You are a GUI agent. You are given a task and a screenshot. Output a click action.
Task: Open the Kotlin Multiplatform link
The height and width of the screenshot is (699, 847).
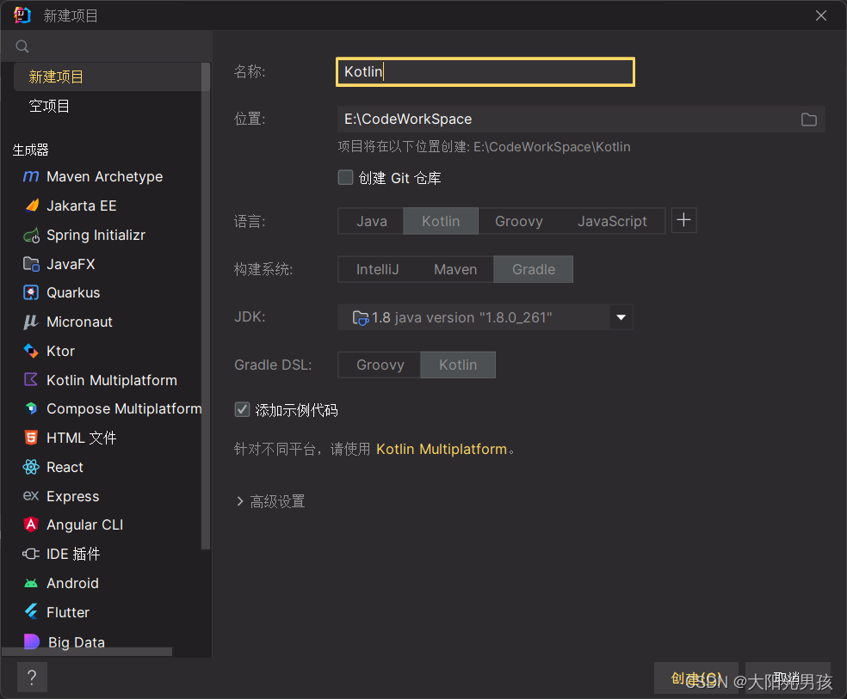pyautogui.click(x=442, y=450)
